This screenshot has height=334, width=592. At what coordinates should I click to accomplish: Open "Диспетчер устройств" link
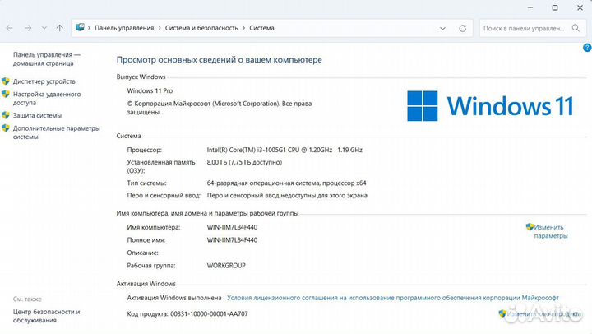(44, 81)
